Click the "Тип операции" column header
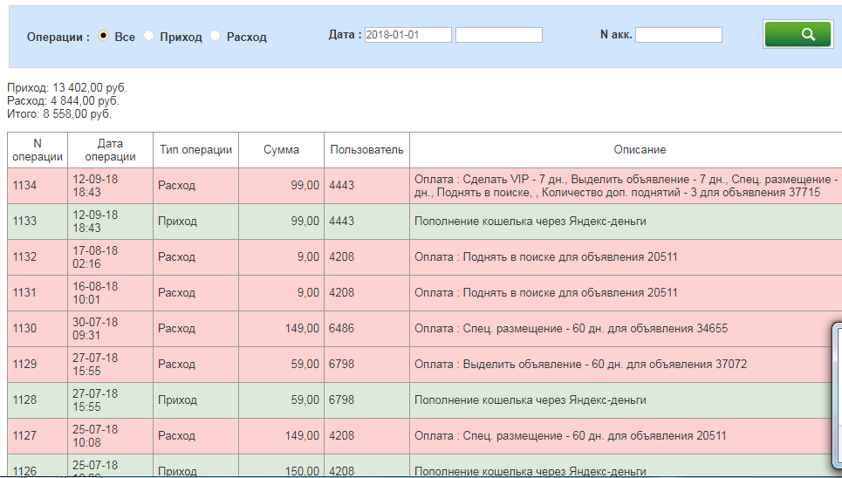The height and width of the screenshot is (478, 842). coord(195,150)
